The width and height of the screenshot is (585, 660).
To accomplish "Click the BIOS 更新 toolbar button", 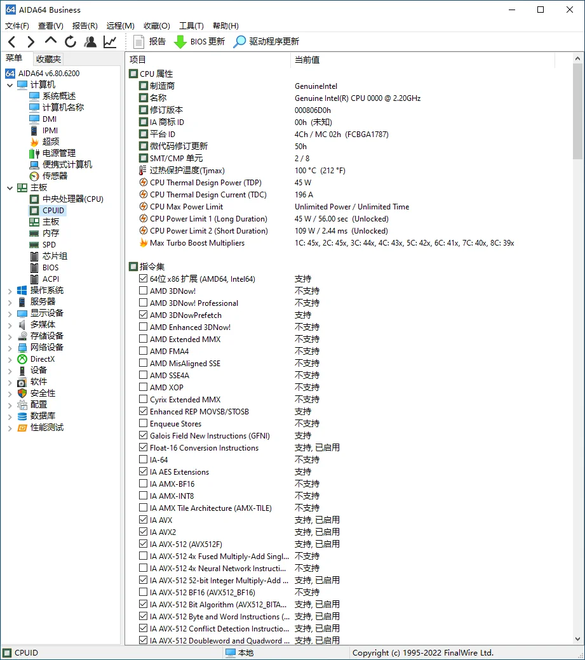I will (x=199, y=42).
